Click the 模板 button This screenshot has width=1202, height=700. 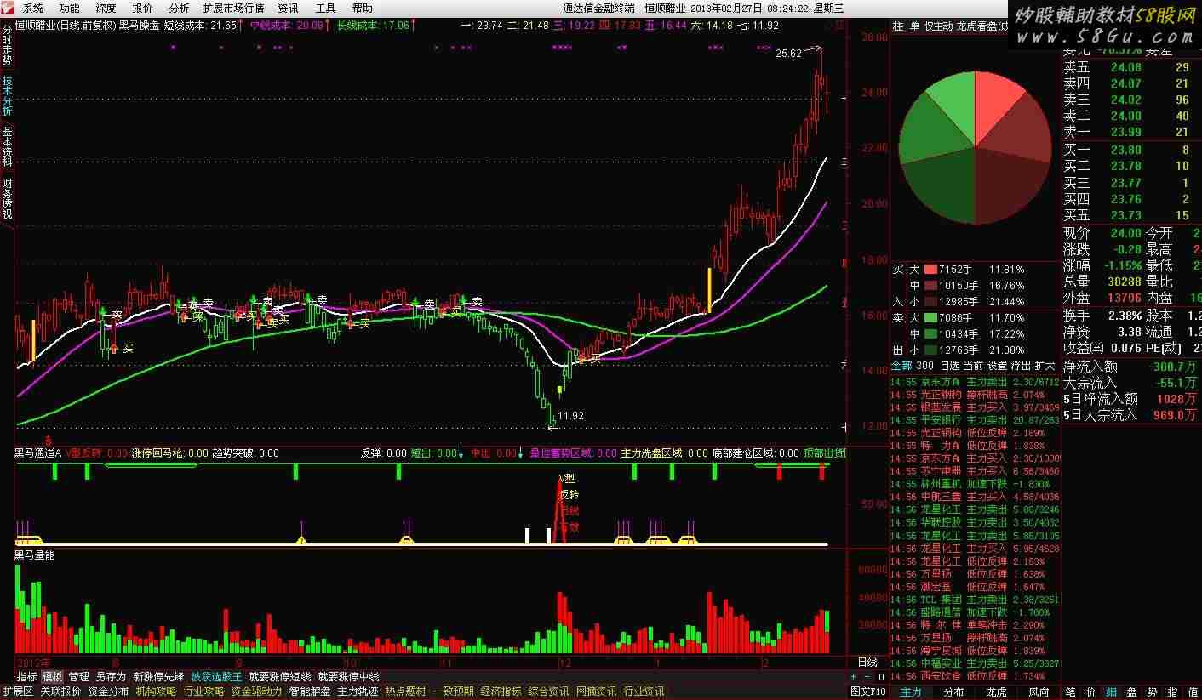52,677
